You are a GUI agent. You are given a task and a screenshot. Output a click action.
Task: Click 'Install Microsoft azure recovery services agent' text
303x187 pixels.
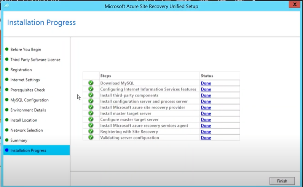[x=144, y=126]
